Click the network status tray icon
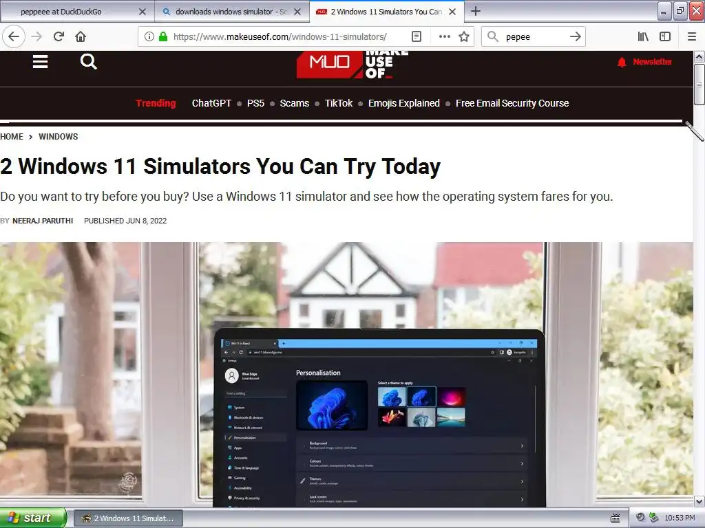The height and width of the screenshot is (528, 705). tap(654, 518)
